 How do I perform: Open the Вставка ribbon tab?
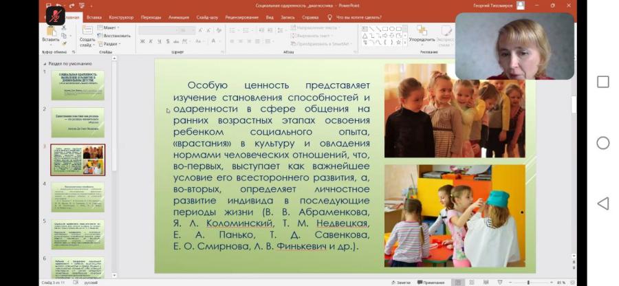coord(94,17)
